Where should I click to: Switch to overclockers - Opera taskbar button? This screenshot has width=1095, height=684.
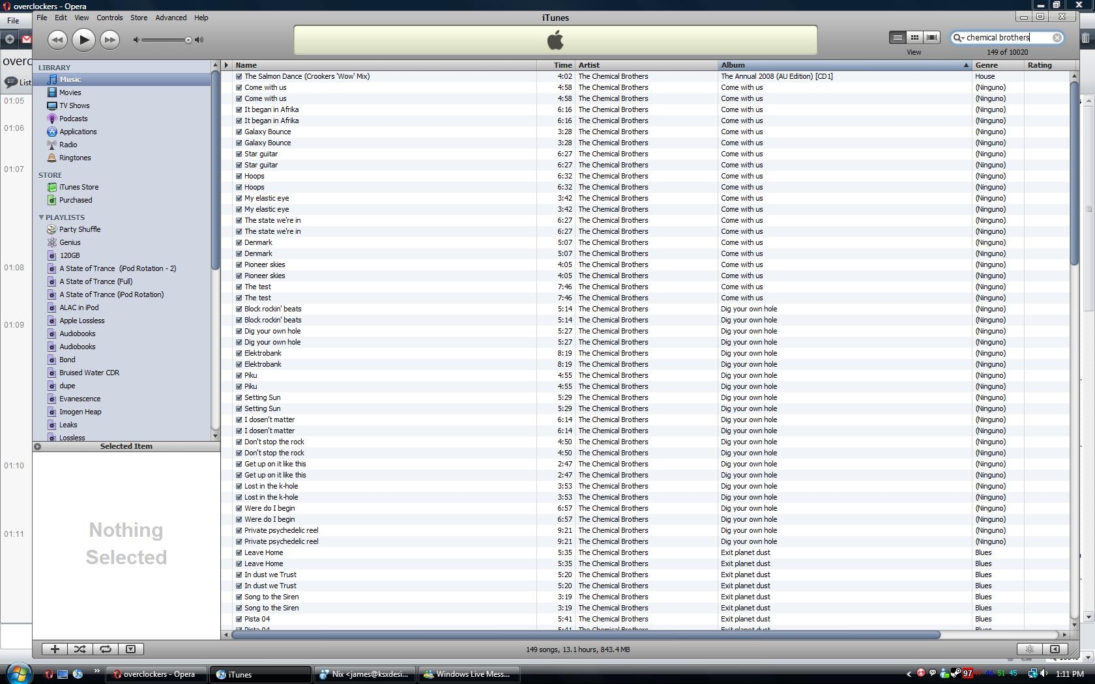click(156, 674)
